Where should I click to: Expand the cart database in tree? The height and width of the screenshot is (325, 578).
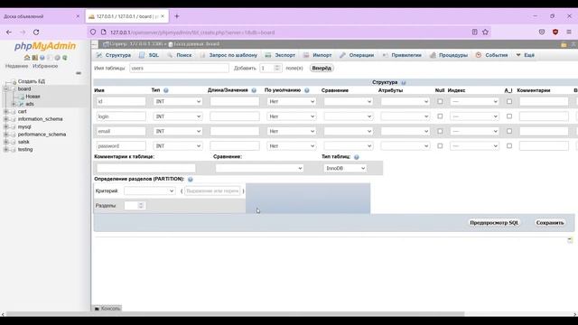pos(6,111)
